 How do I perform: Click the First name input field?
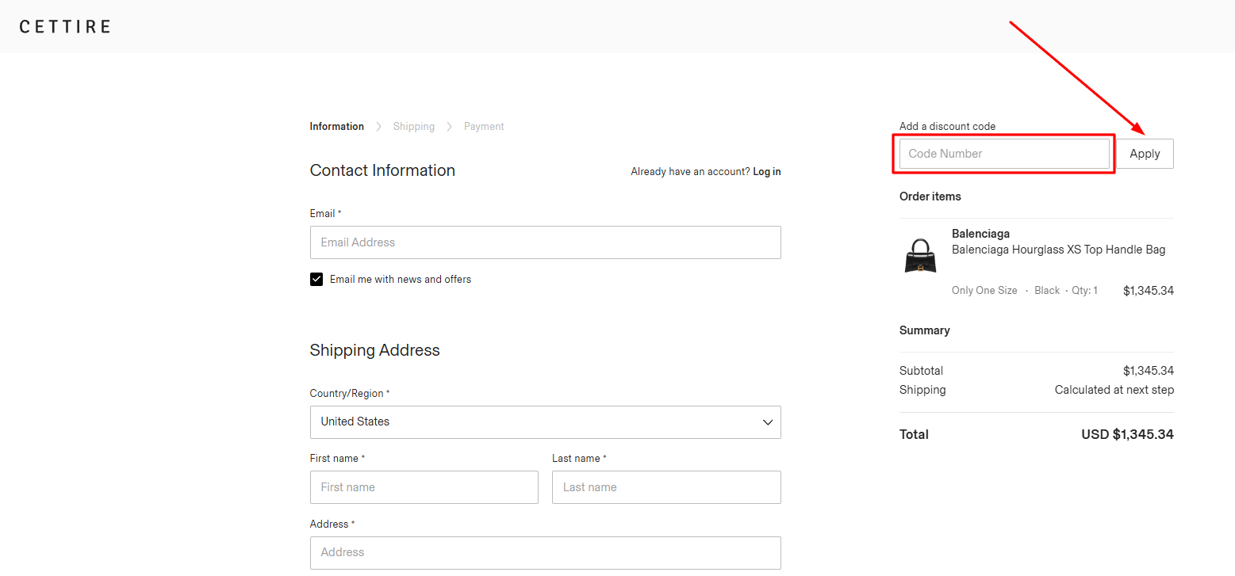[424, 487]
